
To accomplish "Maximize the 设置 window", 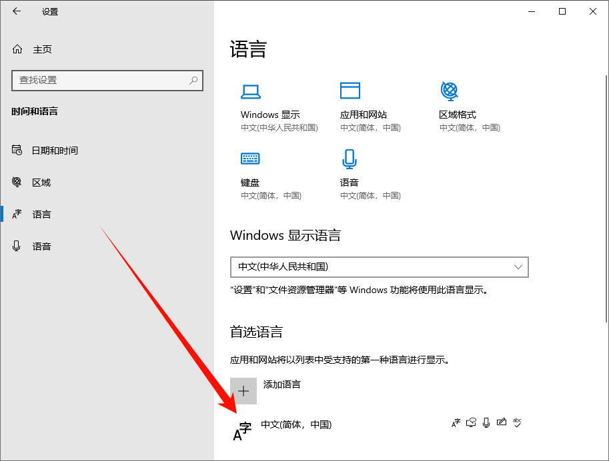I will click(x=562, y=11).
